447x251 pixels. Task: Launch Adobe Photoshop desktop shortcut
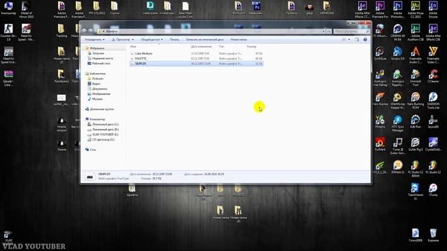[397, 9]
